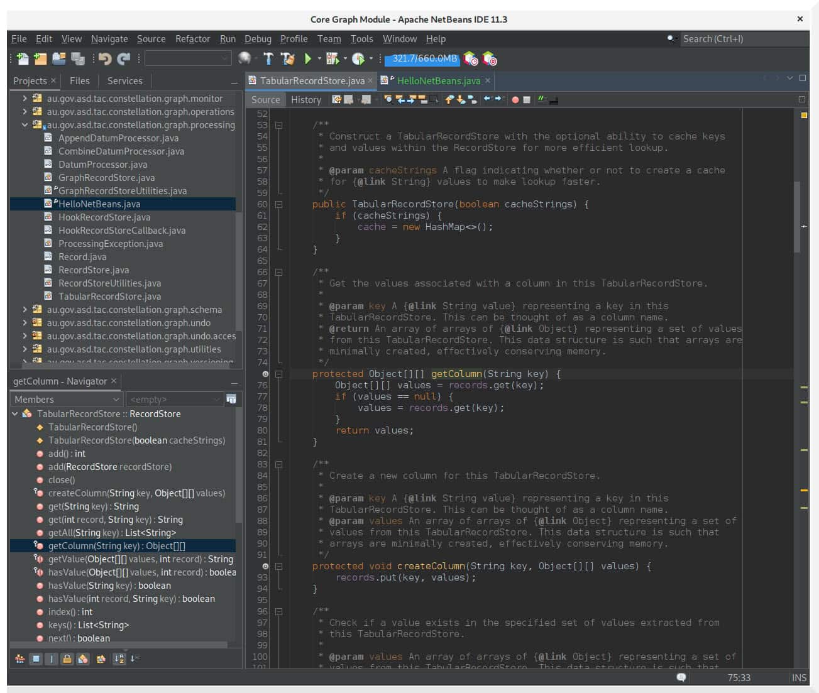Select getColumn(String key) in Navigator

(x=123, y=545)
